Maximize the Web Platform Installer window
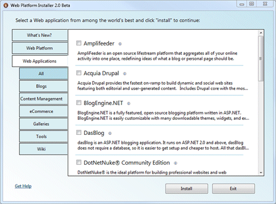The height and width of the screenshot is (204, 276). pyautogui.click(x=252, y=4)
